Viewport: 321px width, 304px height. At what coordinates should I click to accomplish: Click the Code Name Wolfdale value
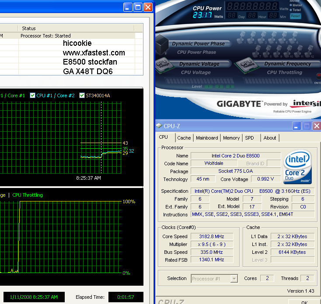[x=214, y=163]
